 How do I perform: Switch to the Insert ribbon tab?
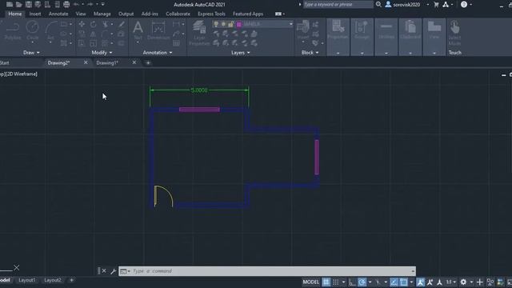click(x=35, y=14)
